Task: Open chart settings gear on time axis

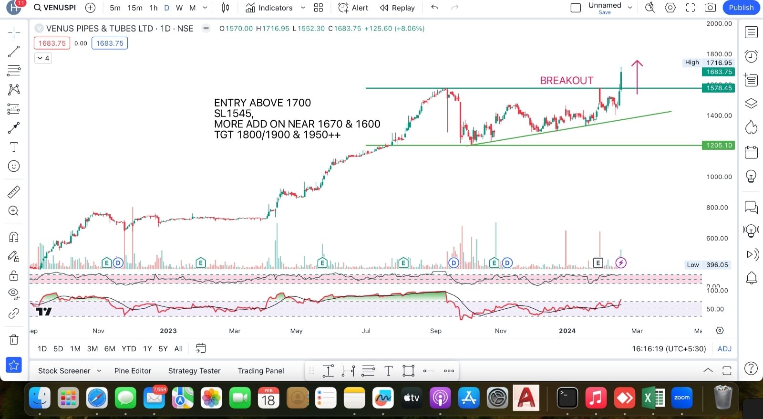Action: [720, 331]
